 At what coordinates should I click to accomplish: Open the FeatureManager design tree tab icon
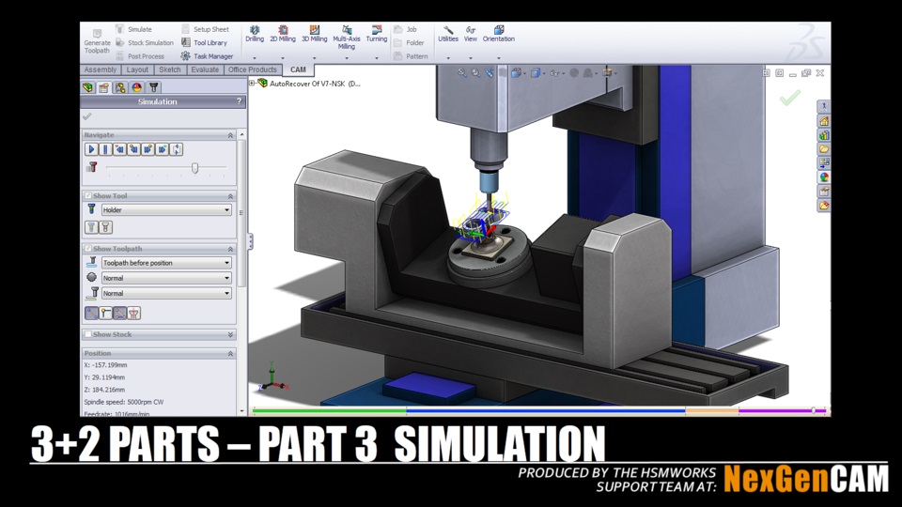88,87
